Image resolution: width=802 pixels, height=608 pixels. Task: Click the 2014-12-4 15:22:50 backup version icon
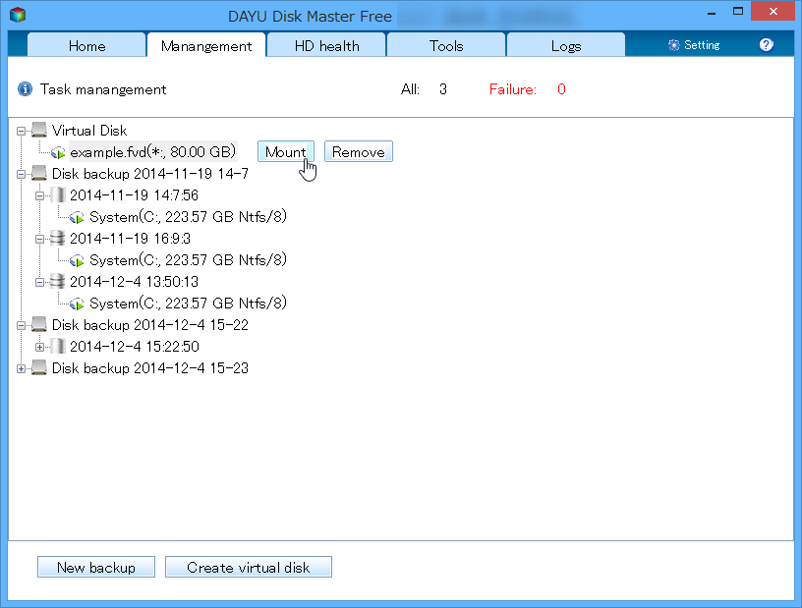point(58,346)
